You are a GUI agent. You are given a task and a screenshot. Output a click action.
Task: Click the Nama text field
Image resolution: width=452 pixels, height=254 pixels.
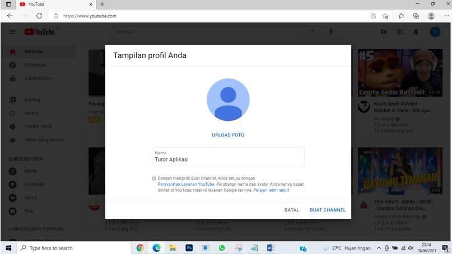(x=228, y=159)
